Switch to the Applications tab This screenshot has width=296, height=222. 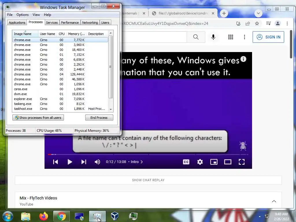point(17,23)
